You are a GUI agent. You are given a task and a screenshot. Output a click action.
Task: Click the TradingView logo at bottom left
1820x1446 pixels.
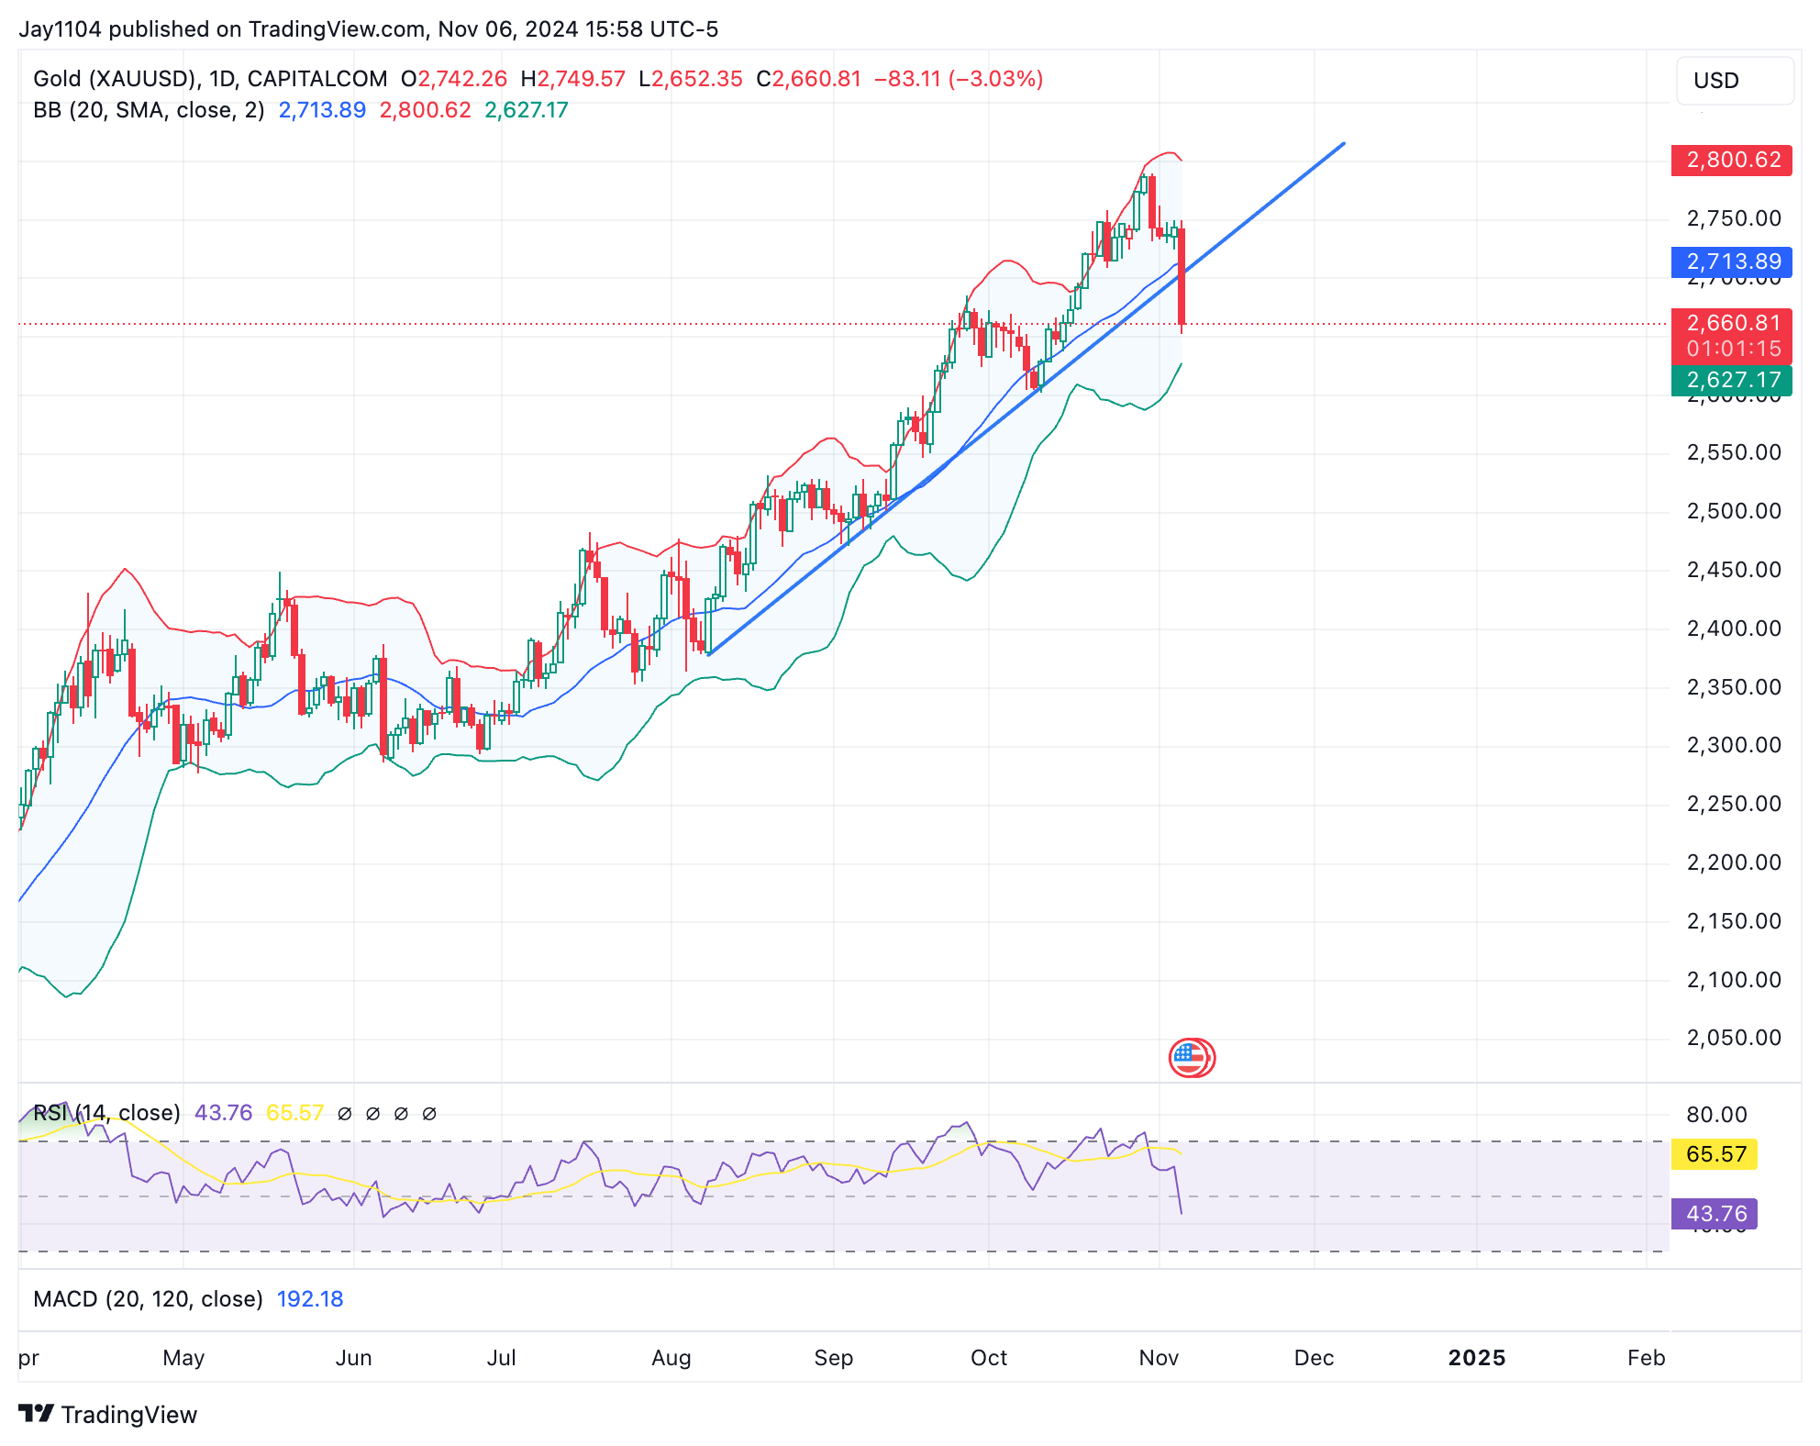108,1415
